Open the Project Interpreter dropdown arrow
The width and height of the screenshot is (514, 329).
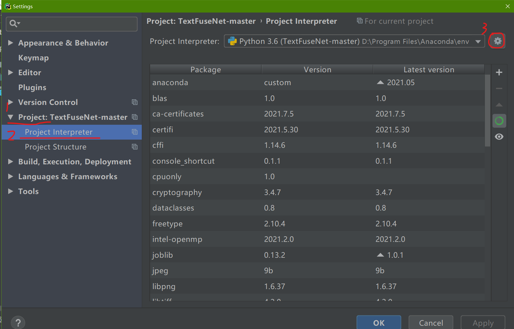[478, 42]
